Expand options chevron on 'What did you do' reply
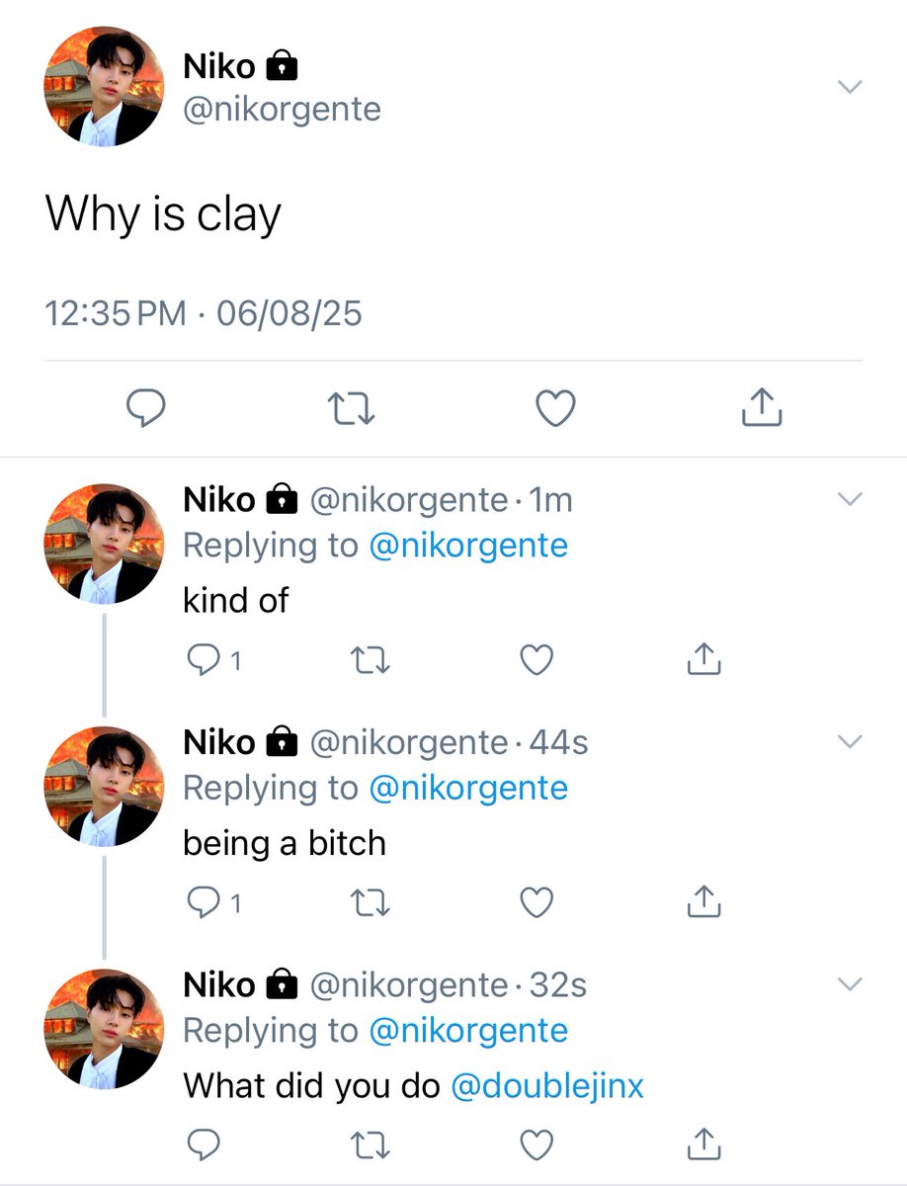907x1186 pixels. [x=850, y=984]
